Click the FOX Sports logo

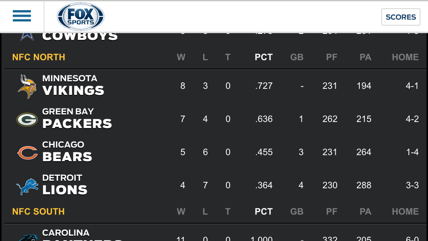[81, 17]
